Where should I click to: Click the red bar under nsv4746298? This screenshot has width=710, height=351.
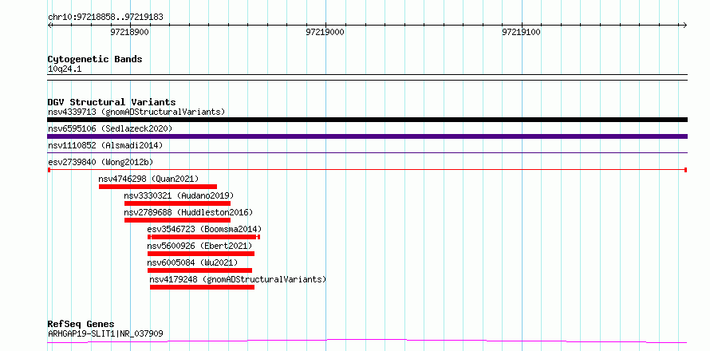[158, 187]
